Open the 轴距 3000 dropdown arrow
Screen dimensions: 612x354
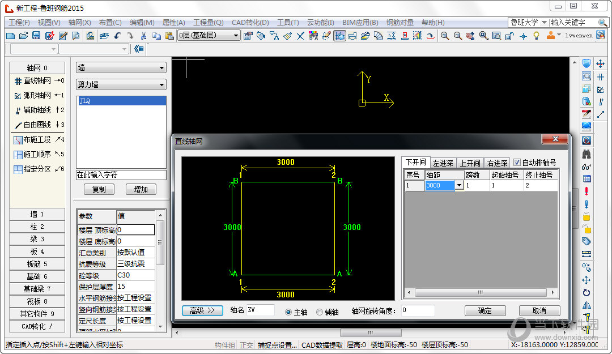pyautogui.click(x=459, y=185)
